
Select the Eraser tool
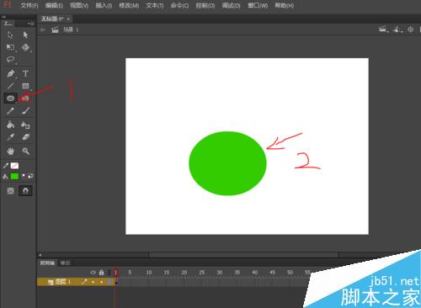click(25, 137)
